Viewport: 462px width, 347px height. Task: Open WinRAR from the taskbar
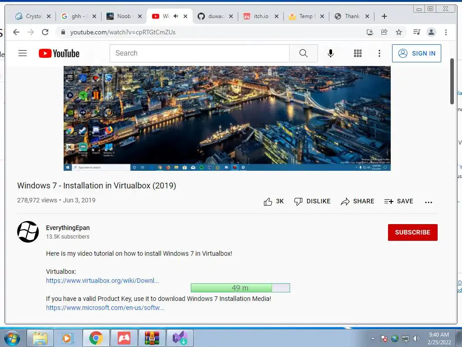pyautogui.click(x=152, y=338)
